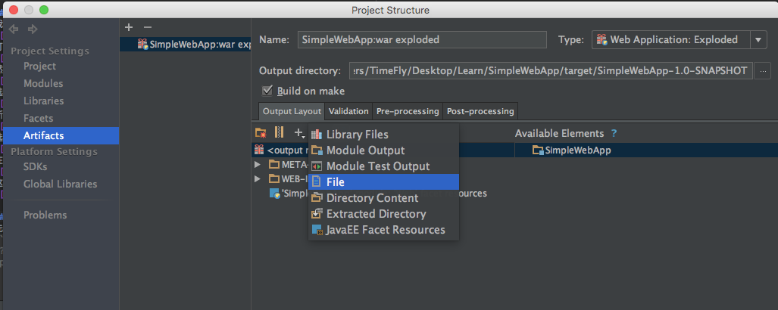Open the SDKs platform settings

36,167
